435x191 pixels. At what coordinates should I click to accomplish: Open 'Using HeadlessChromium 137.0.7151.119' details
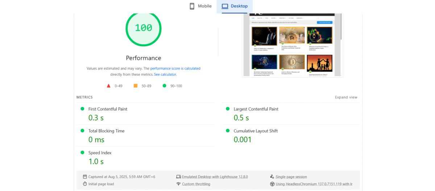point(314,184)
